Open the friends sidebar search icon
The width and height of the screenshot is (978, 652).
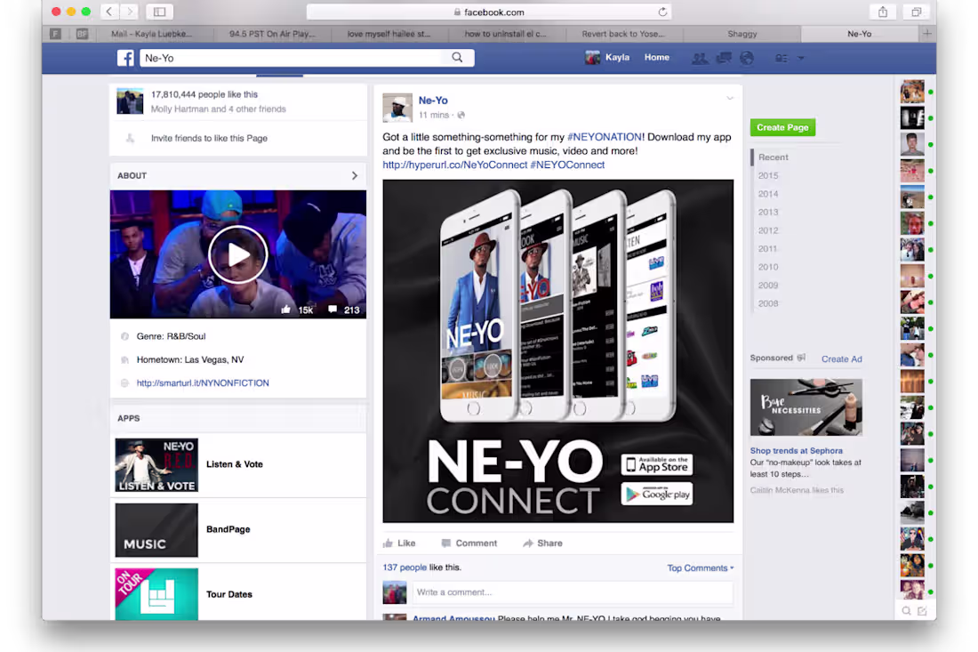tap(906, 611)
